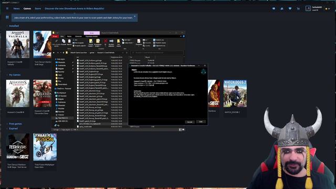
Task: Open the chat messages icon
Action: (274, 8)
